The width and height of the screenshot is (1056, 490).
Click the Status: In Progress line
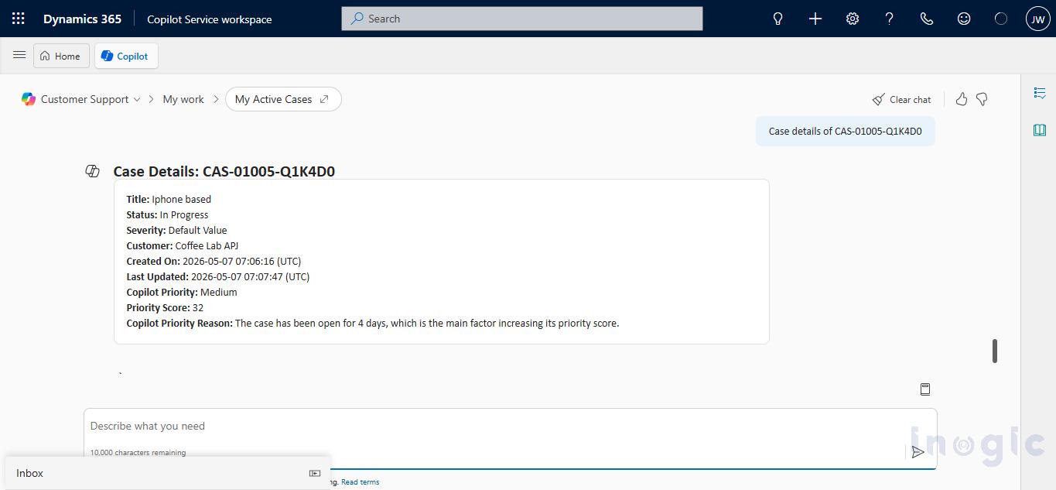point(167,214)
